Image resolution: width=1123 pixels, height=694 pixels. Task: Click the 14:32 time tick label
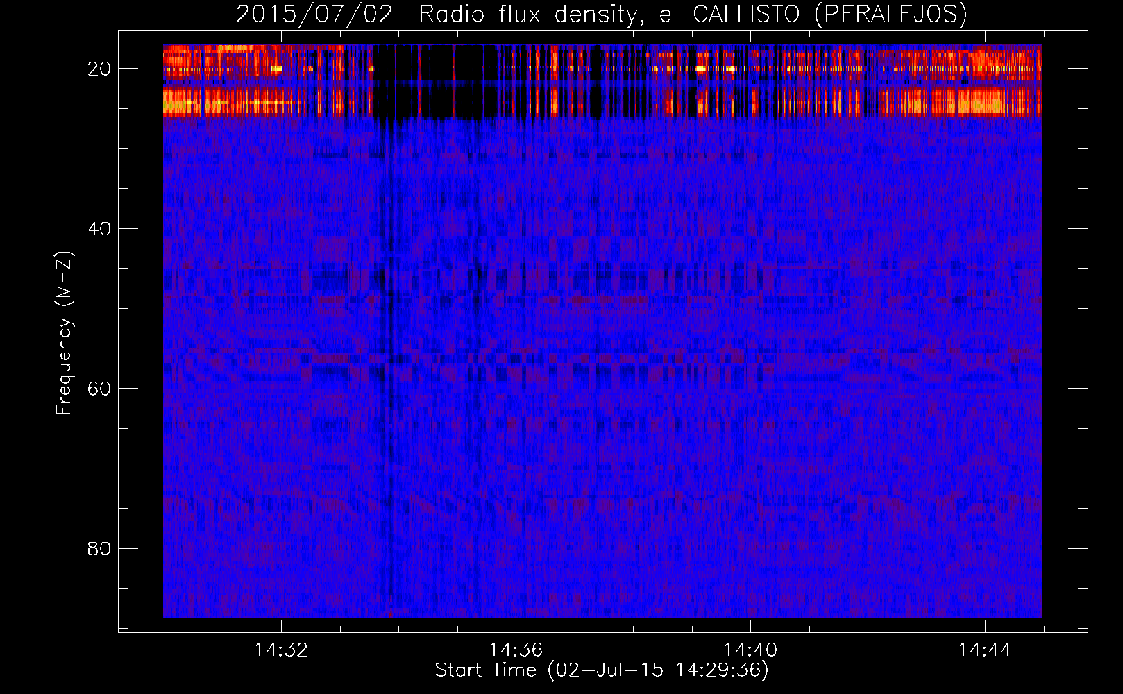coord(281,650)
